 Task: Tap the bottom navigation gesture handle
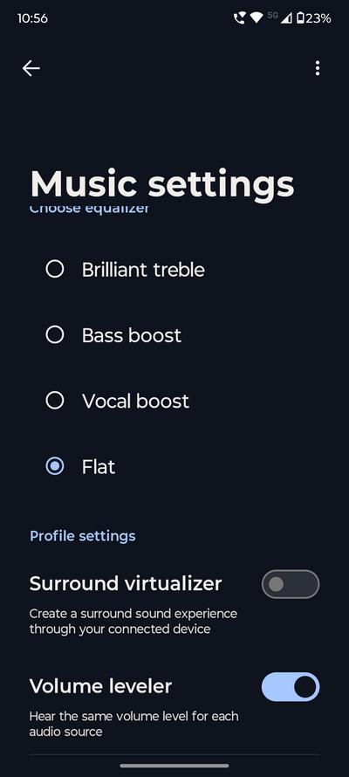174,766
